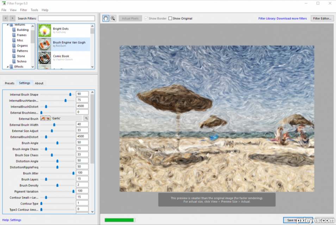Adjust the Pigment Variation slider
This screenshot has width=336, height=225.
point(74,191)
